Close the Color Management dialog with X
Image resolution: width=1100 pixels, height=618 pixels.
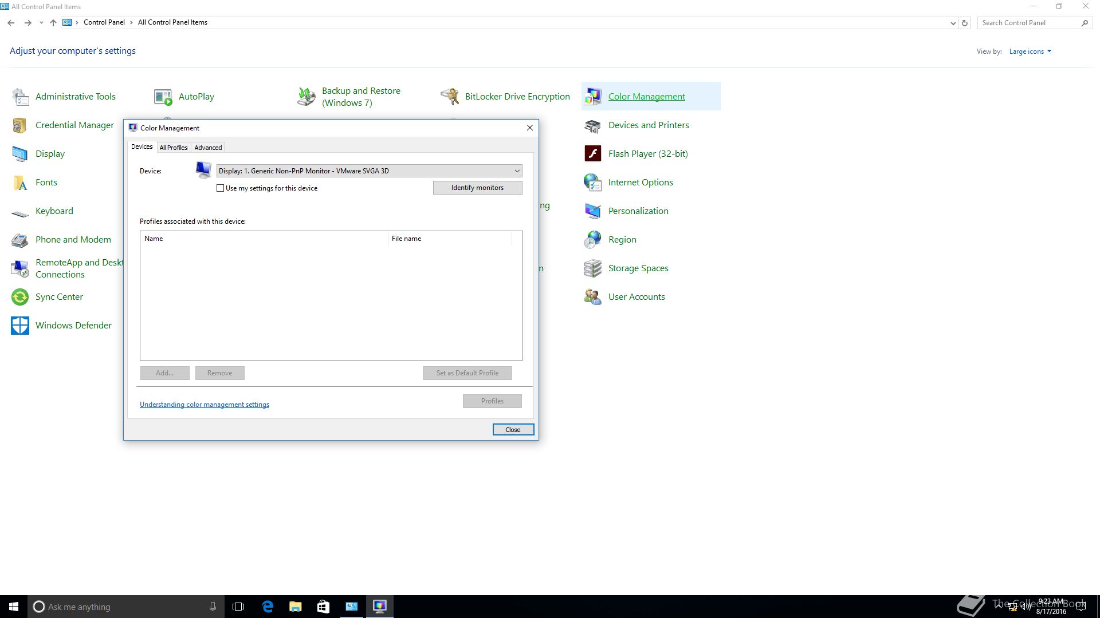530,128
